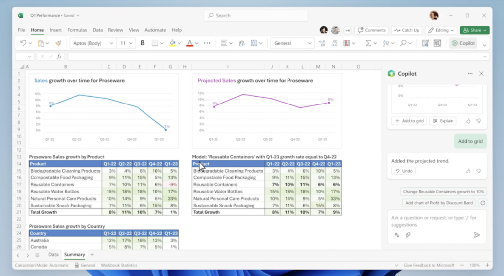Click the Merge cells icon
This screenshot has width=504, height=276.
coord(254,43)
